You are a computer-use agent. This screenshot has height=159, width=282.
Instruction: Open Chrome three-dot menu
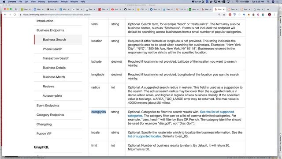point(274,15)
